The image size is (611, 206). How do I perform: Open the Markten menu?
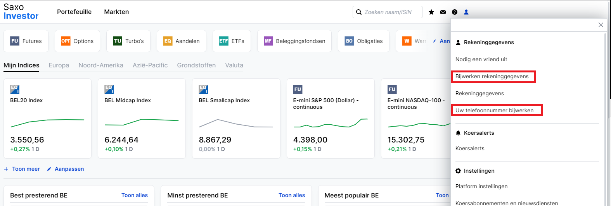(116, 12)
